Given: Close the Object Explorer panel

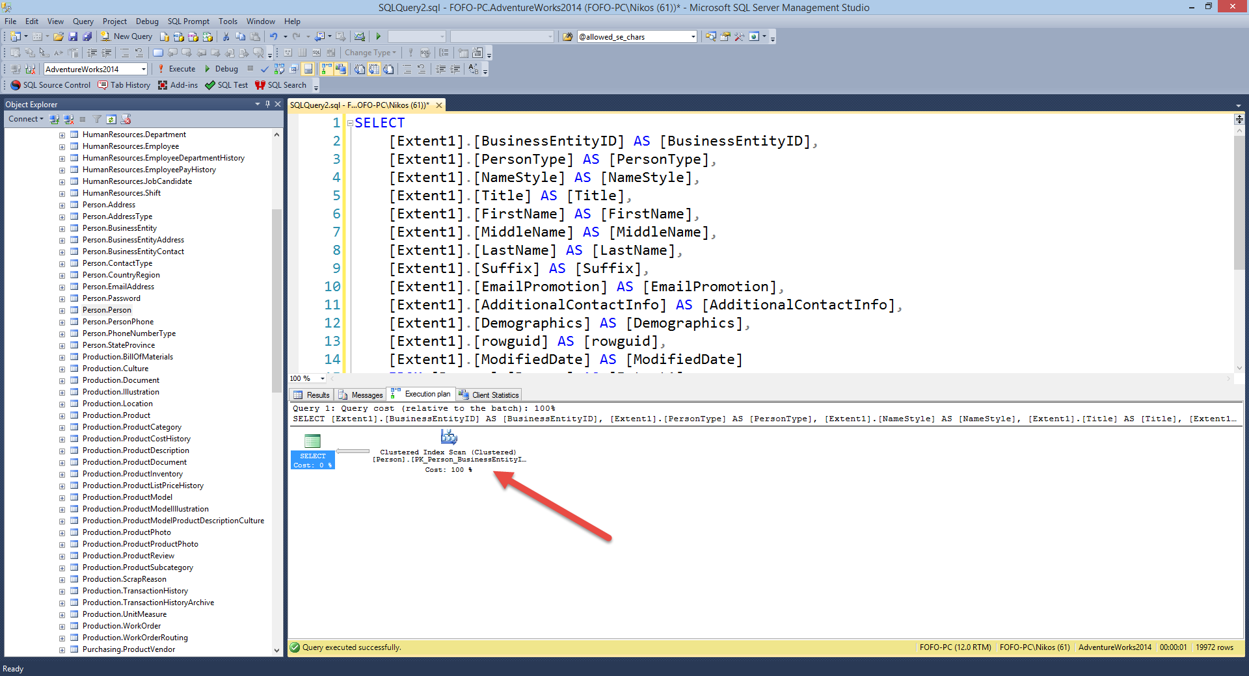Looking at the screenshot, I should pyautogui.click(x=278, y=104).
